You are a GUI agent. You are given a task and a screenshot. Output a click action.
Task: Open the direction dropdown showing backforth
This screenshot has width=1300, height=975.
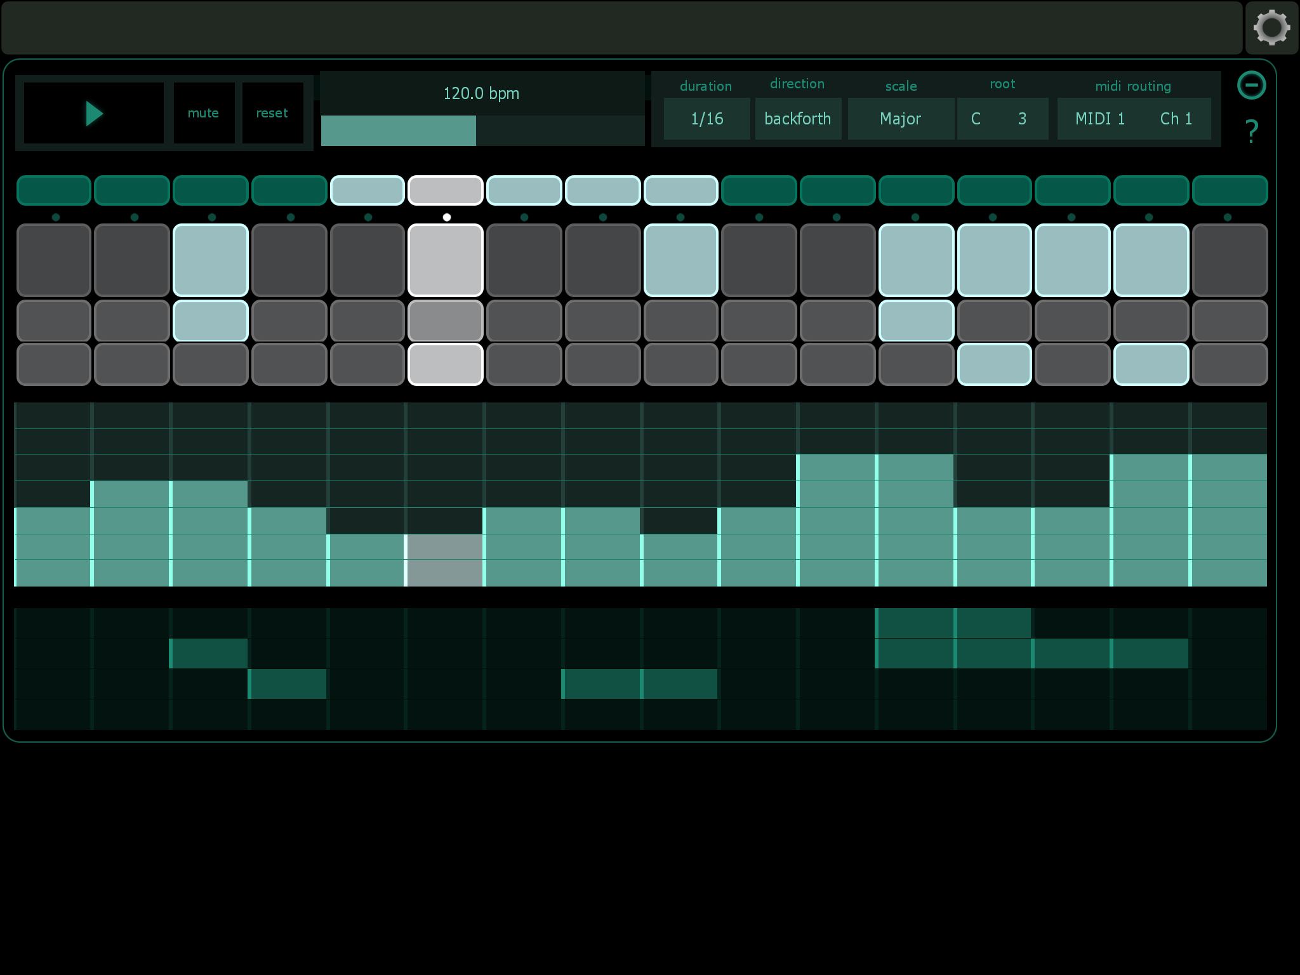[798, 119]
